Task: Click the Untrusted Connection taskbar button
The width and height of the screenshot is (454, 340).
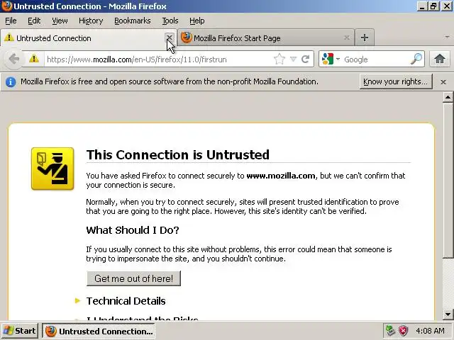Action: pyautogui.click(x=99, y=331)
